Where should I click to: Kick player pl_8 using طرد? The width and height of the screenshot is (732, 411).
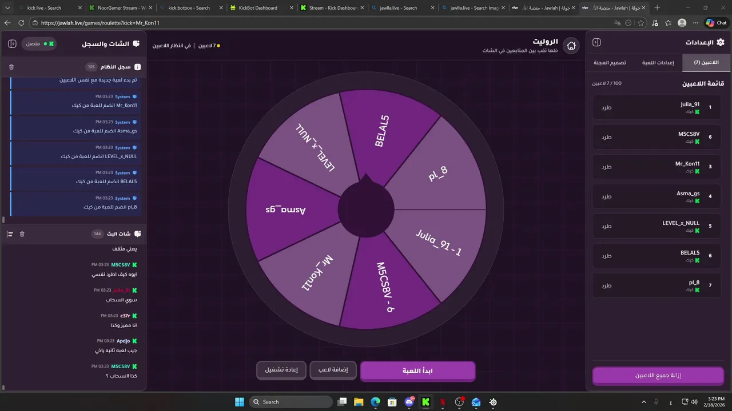(x=606, y=285)
